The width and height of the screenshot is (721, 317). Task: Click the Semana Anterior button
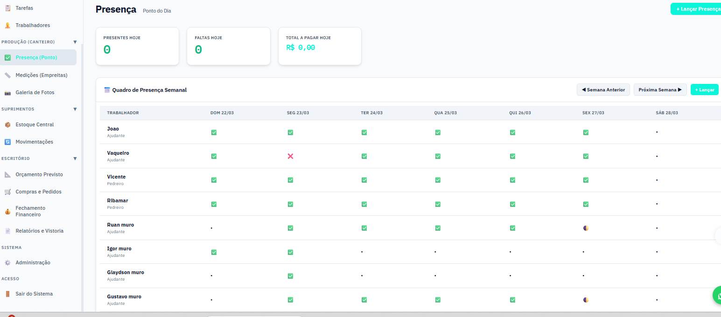(x=603, y=90)
